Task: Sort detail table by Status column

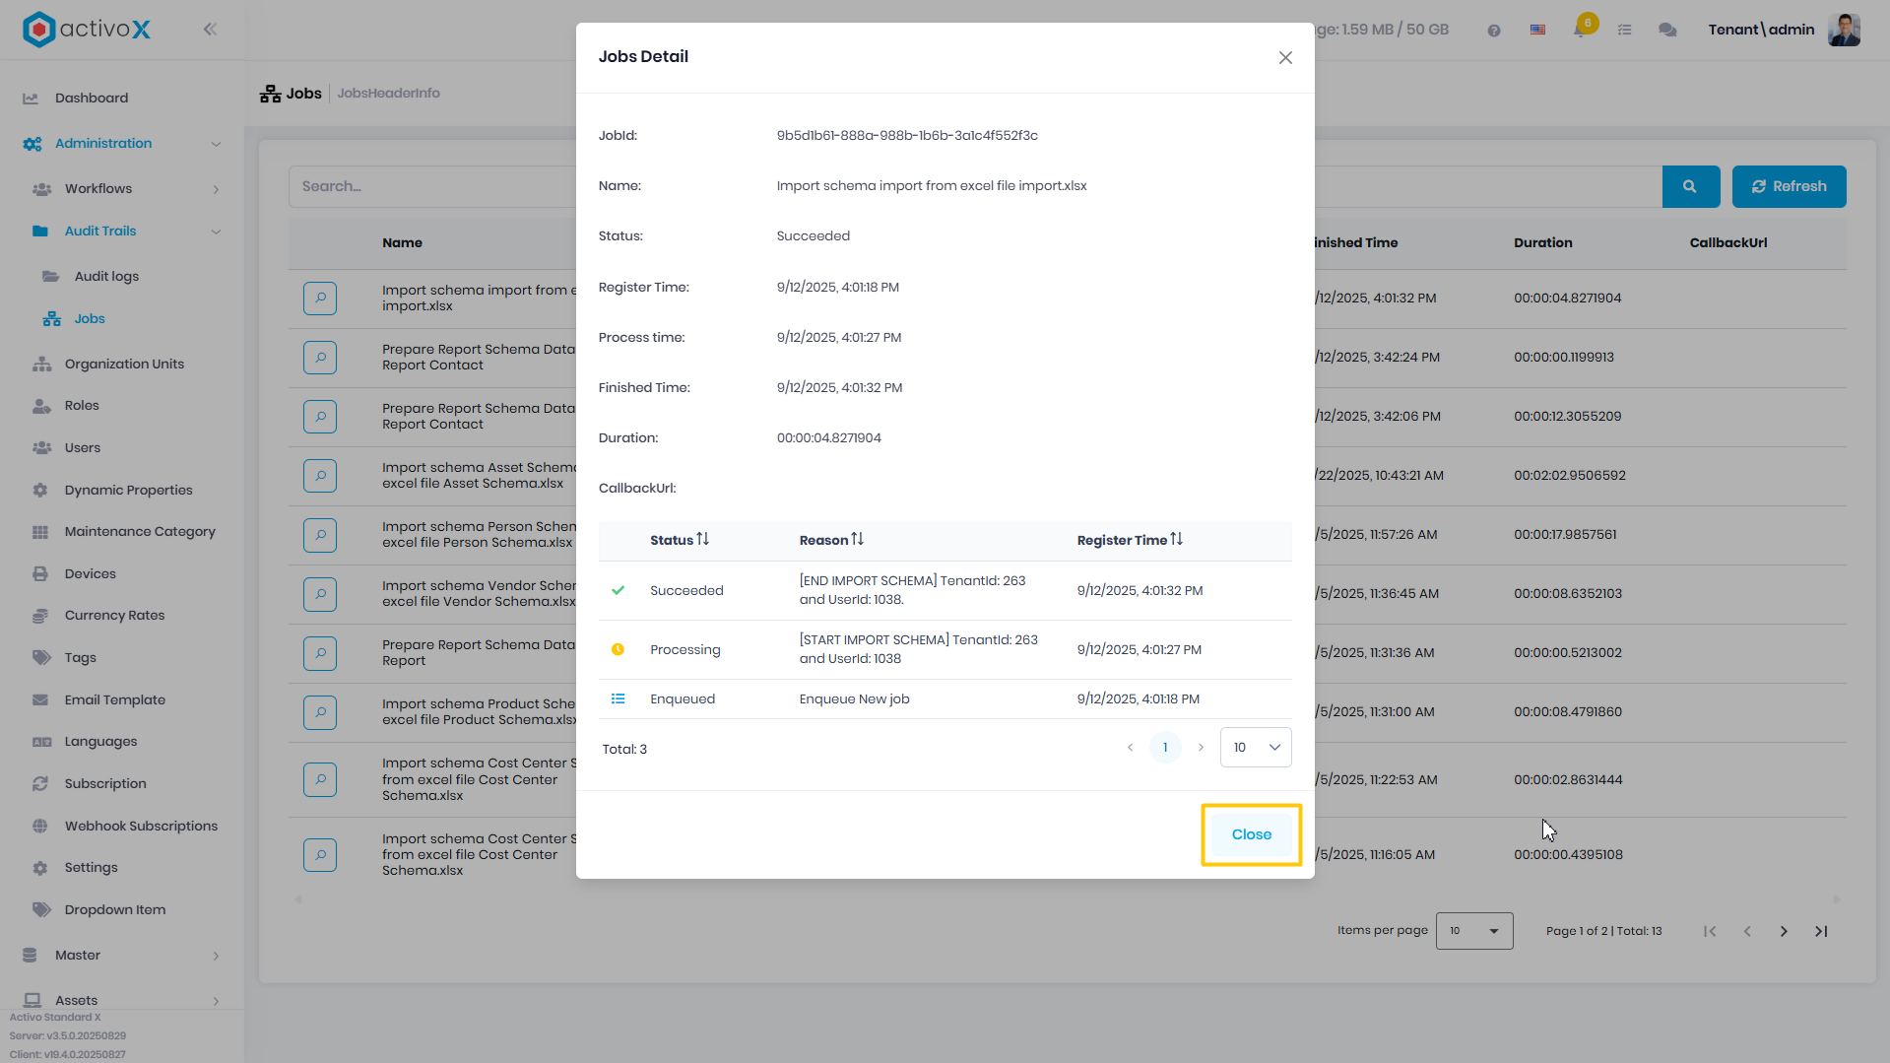Action: (680, 541)
